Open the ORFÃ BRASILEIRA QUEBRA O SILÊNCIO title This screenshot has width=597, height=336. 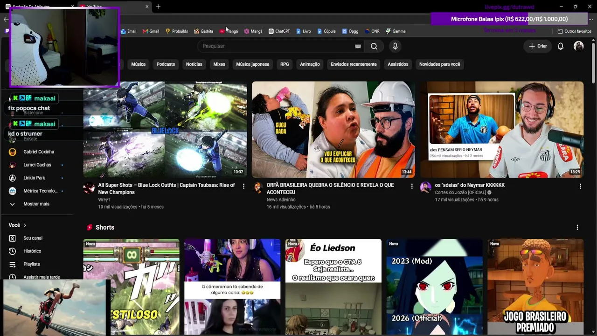pyautogui.click(x=330, y=189)
